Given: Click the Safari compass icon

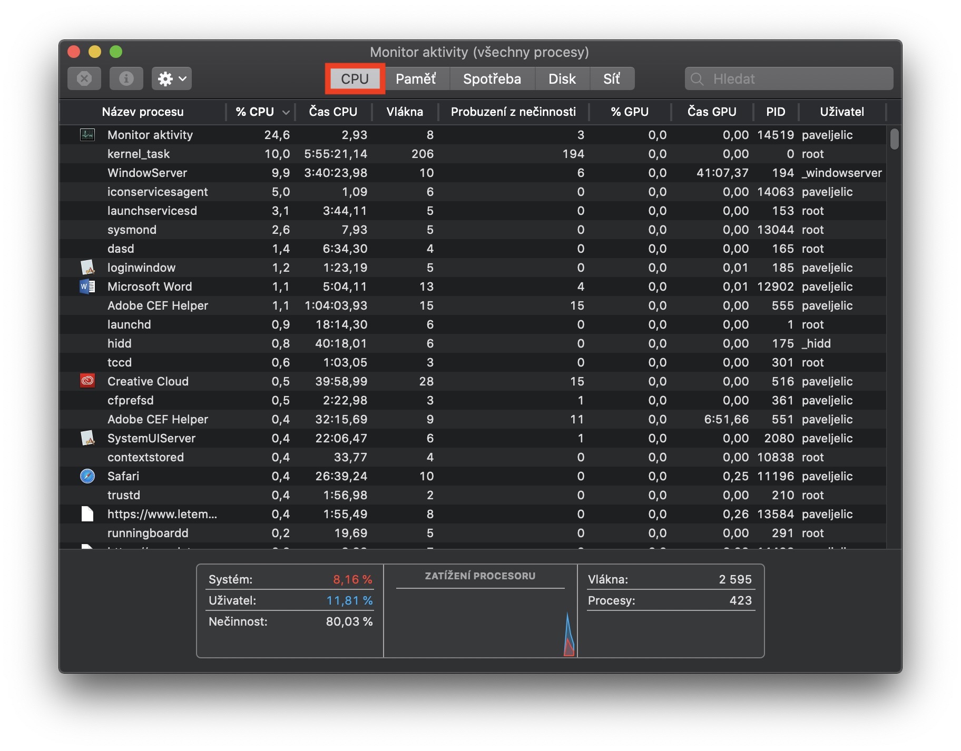Looking at the screenshot, I should pos(87,476).
